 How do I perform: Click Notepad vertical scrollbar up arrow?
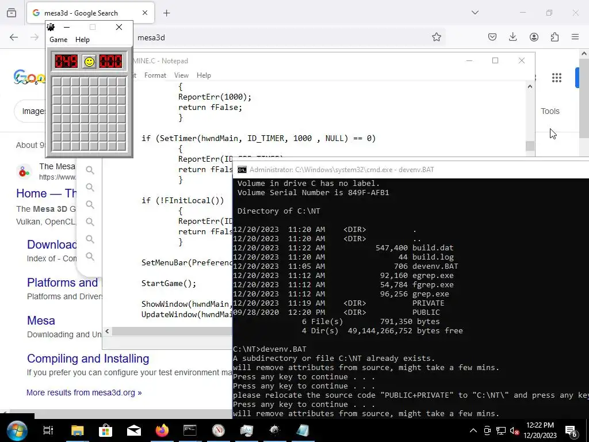[x=530, y=86]
